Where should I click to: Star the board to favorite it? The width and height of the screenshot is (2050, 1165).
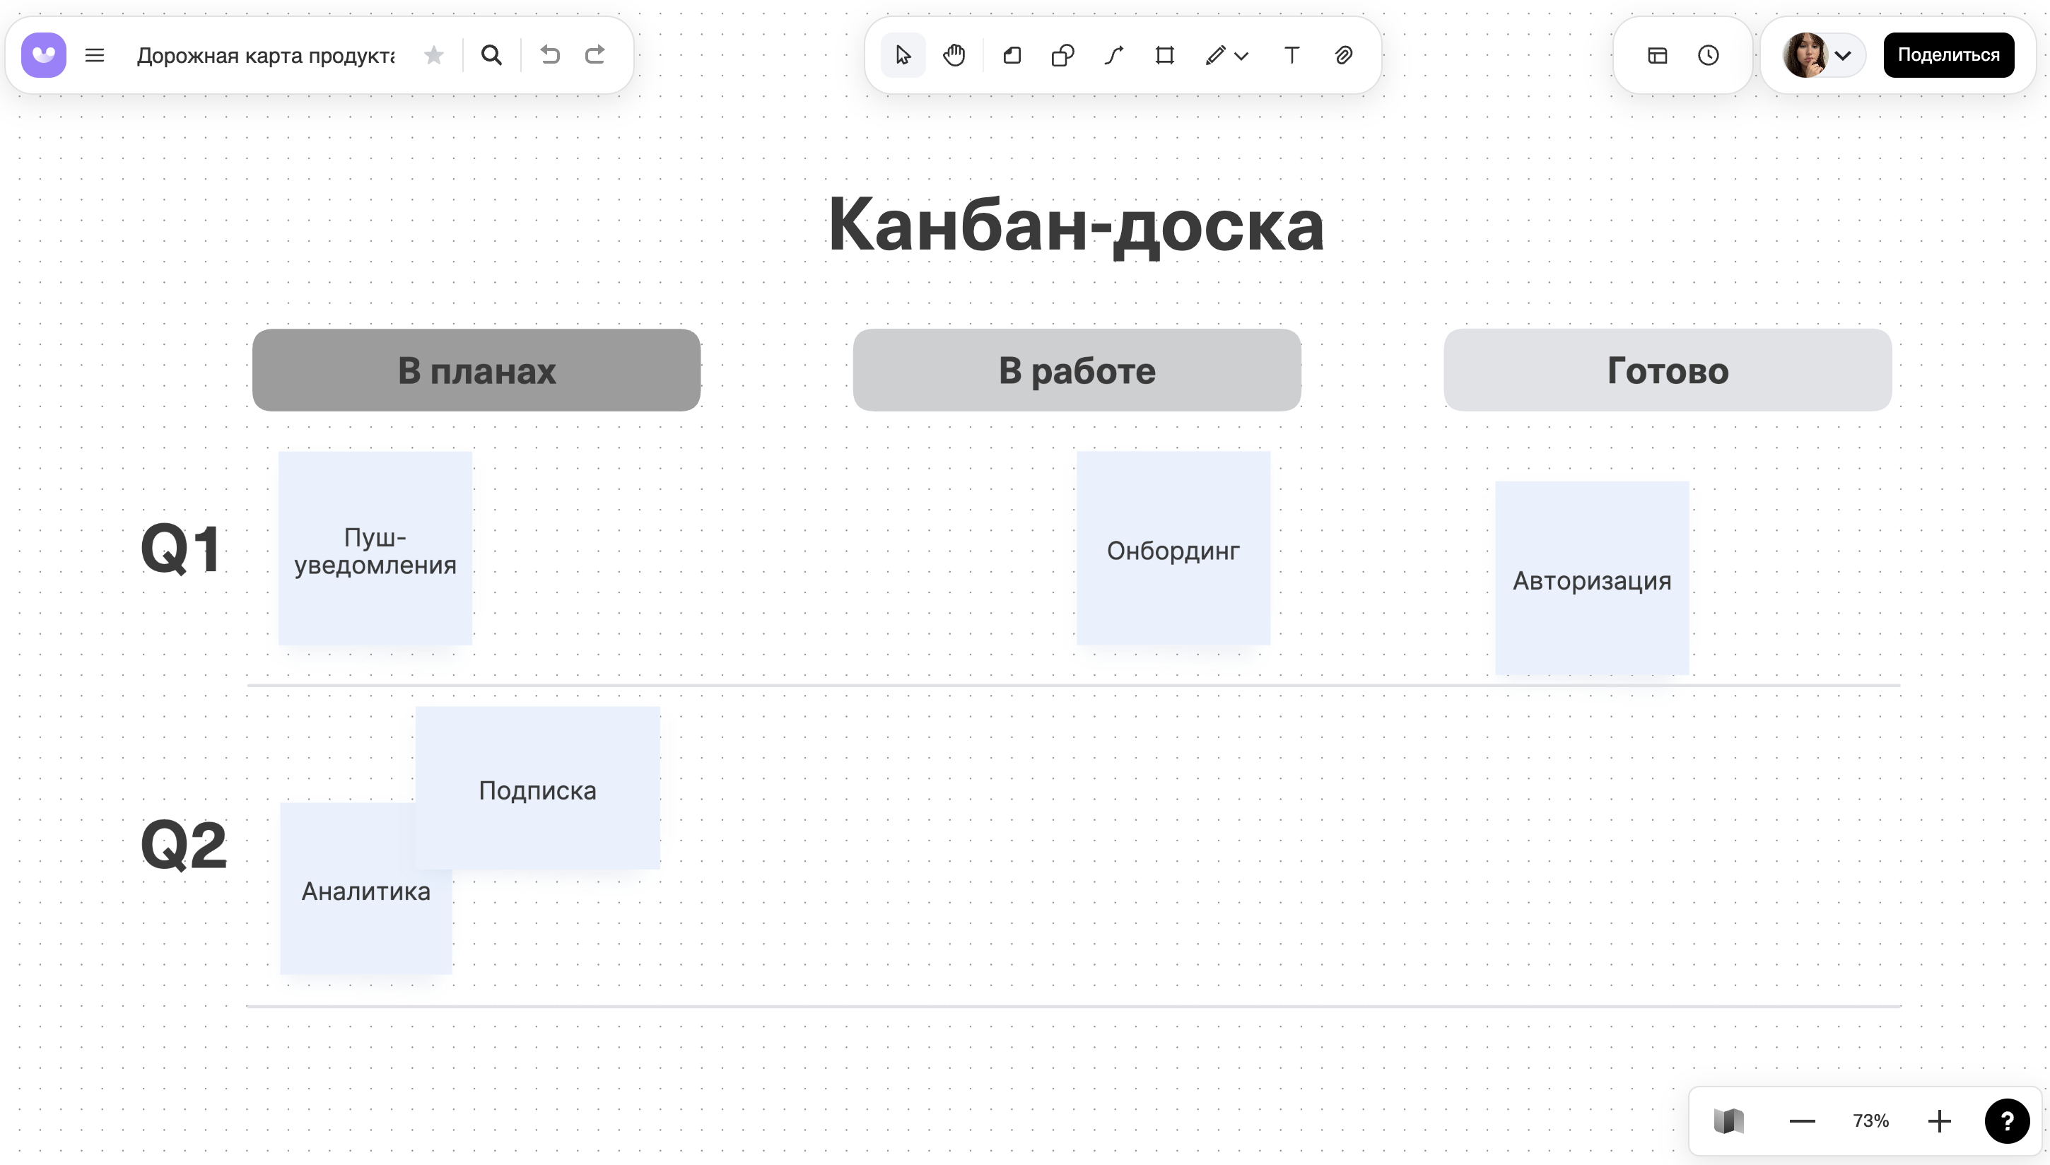[x=433, y=54]
